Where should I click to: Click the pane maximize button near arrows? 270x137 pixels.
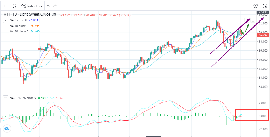[x=252, y=20]
